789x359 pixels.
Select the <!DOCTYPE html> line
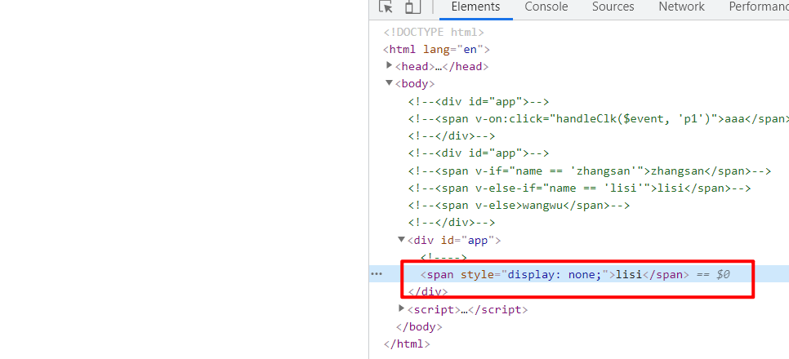tap(434, 32)
